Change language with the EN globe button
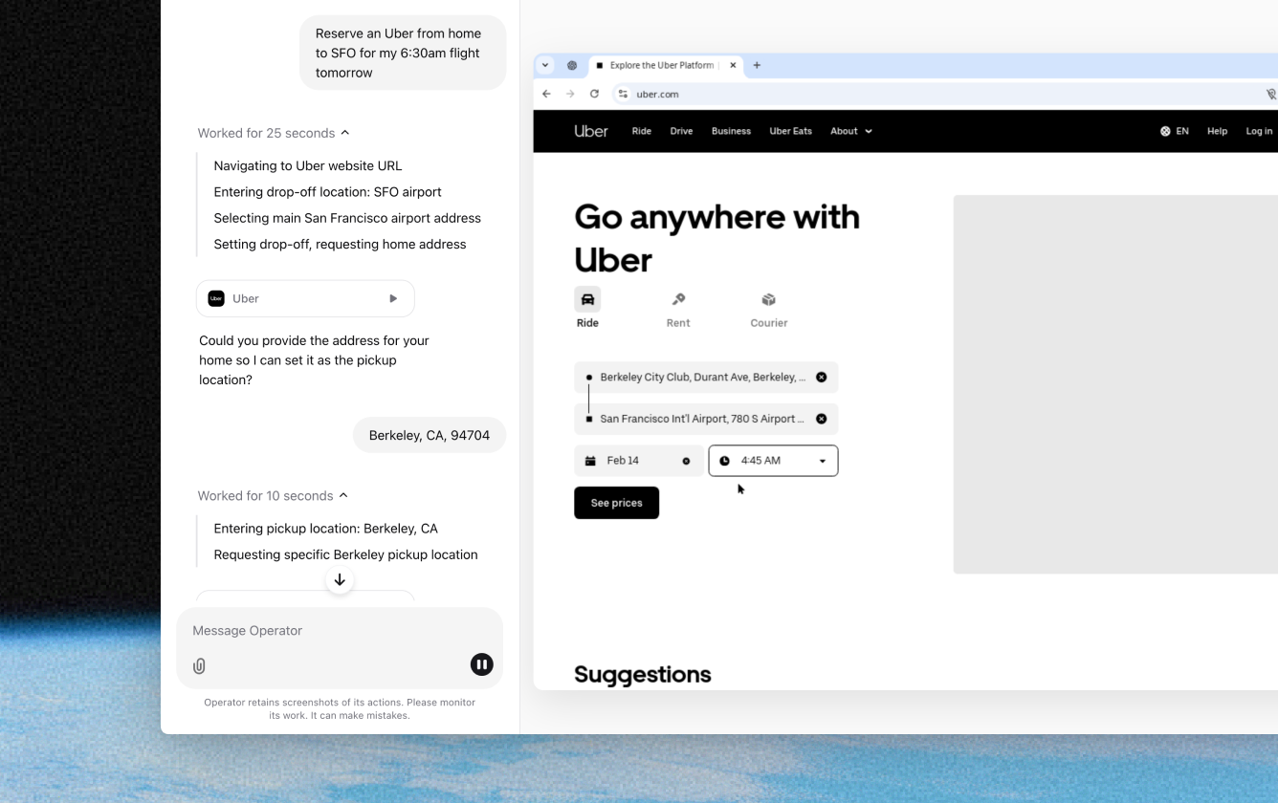1278x803 pixels. (1175, 131)
